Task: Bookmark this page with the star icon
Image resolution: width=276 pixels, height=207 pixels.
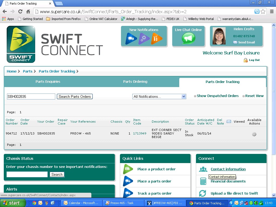Action: click(263, 12)
